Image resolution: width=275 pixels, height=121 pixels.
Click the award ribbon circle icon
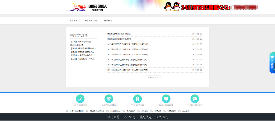click(137, 99)
